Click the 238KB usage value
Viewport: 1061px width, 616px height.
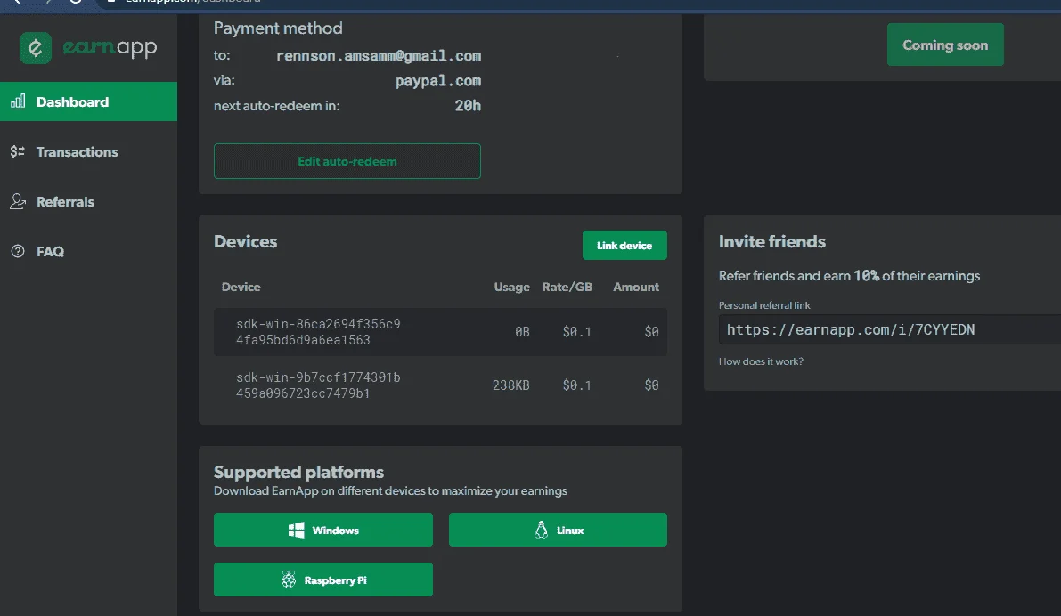click(x=510, y=385)
